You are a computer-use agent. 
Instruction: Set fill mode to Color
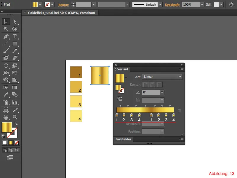[x=5, y=143]
